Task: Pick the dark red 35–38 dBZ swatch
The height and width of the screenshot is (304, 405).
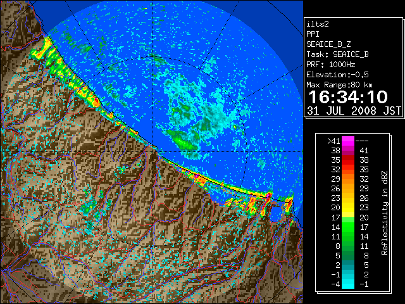Action: 347,160
